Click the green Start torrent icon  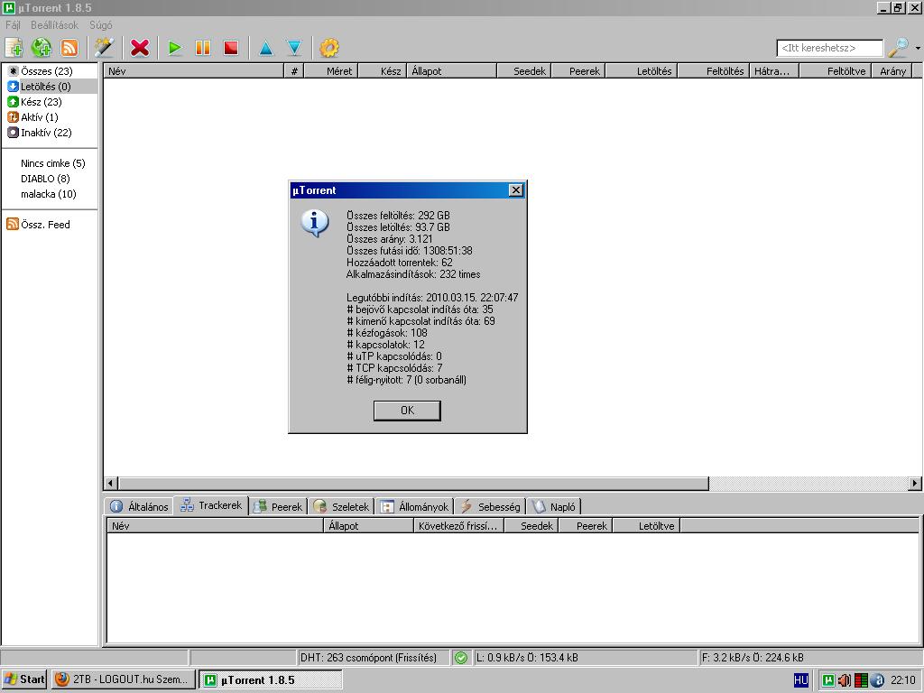pyautogui.click(x=174, y=48)
